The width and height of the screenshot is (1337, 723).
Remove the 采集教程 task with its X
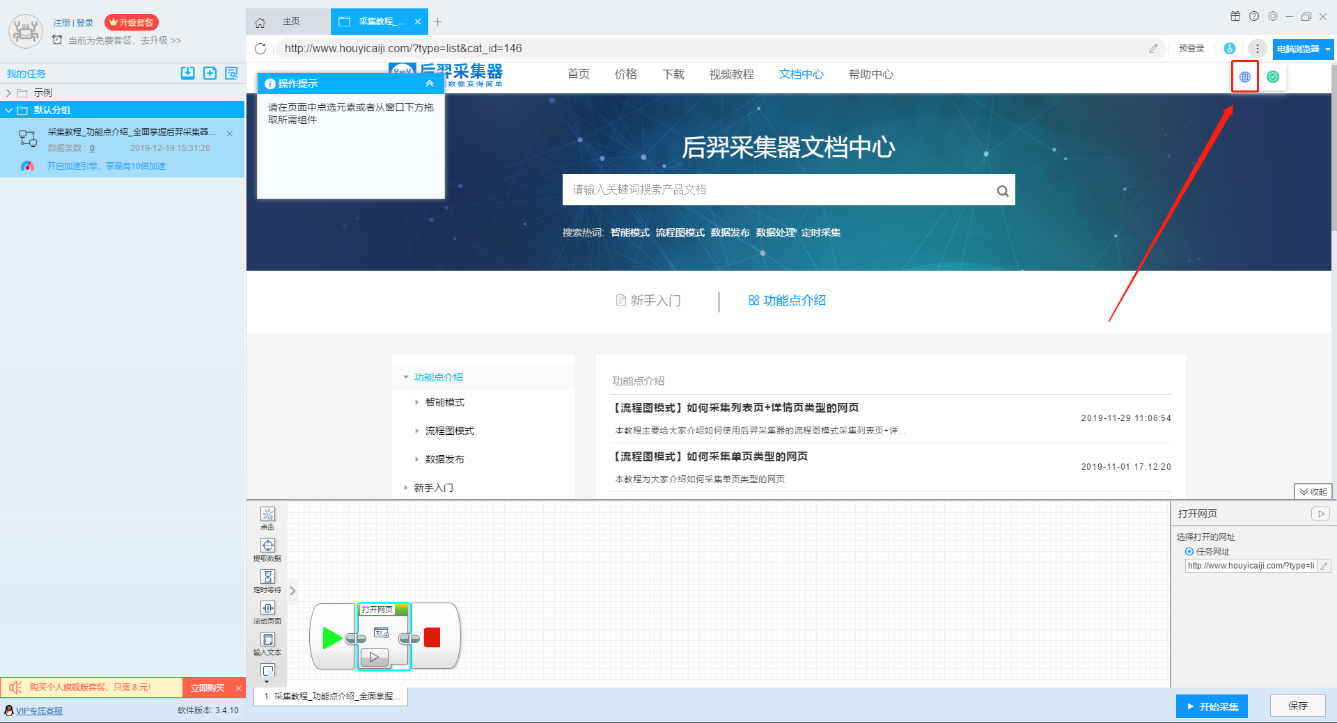[230, 134]
